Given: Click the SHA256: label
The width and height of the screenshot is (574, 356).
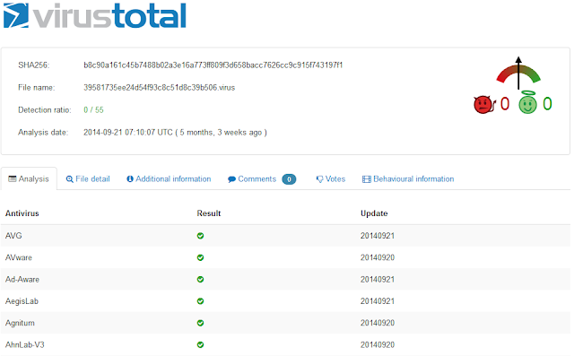Looking at the screenshot, I should click(x=34, y=65).
